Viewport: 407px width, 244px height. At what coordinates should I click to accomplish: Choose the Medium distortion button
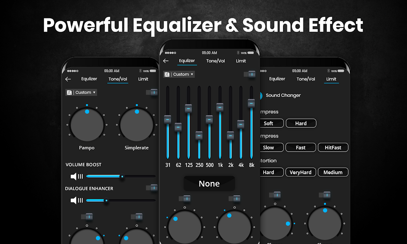tap(333, 172)
